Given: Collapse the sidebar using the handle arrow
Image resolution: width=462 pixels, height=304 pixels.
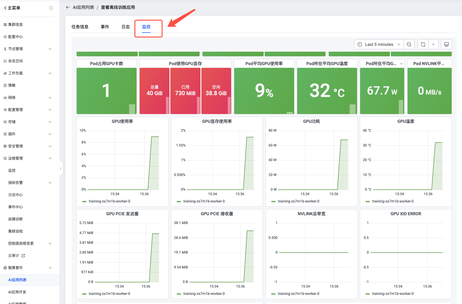Looking at the screenshot, I should point(61,168).
